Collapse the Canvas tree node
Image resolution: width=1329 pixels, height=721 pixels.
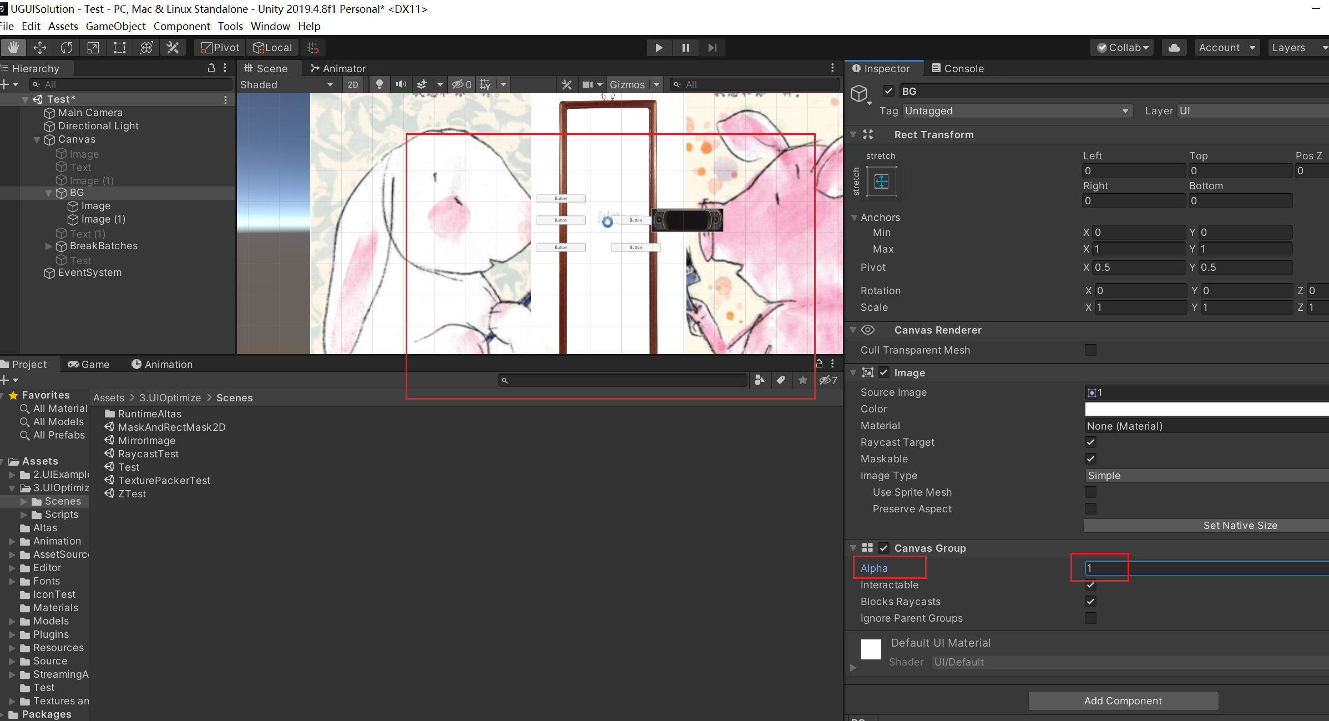pyautogui.click(x=37, y=140)
